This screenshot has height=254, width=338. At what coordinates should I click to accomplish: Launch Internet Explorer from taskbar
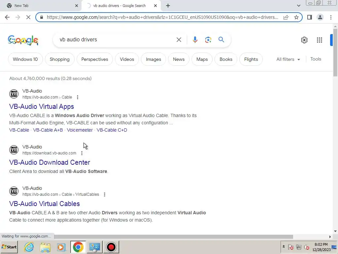[29, 247]
